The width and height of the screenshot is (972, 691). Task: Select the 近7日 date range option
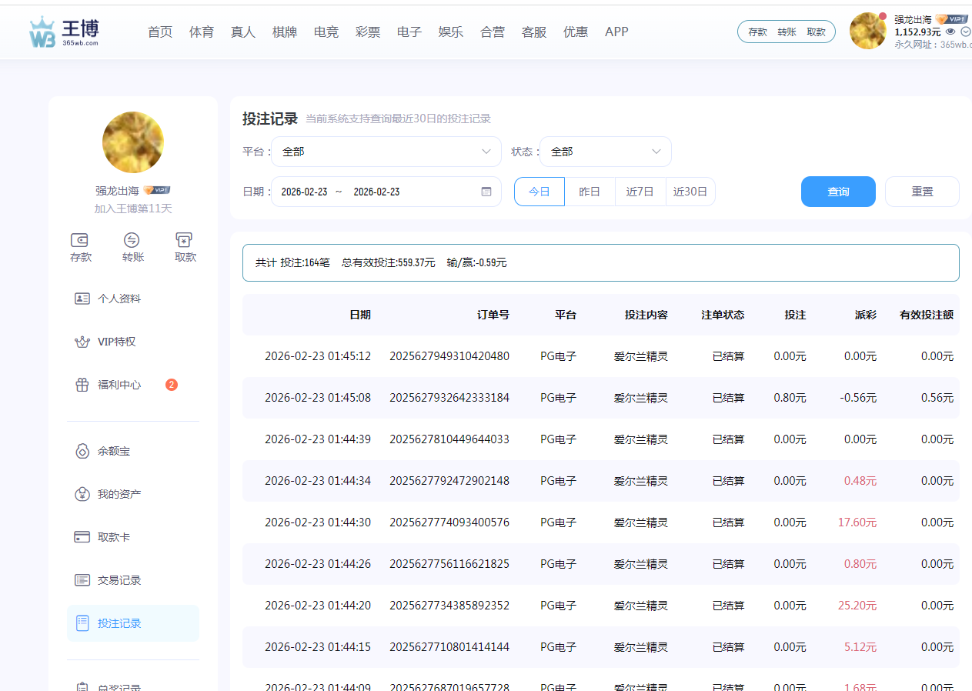tap(640, 192)
